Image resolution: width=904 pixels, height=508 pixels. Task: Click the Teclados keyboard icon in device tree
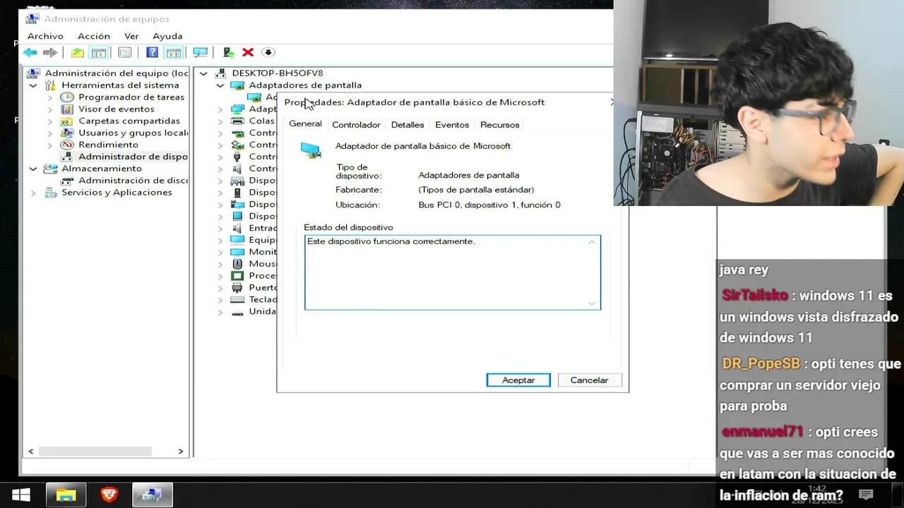click(238, 300)
